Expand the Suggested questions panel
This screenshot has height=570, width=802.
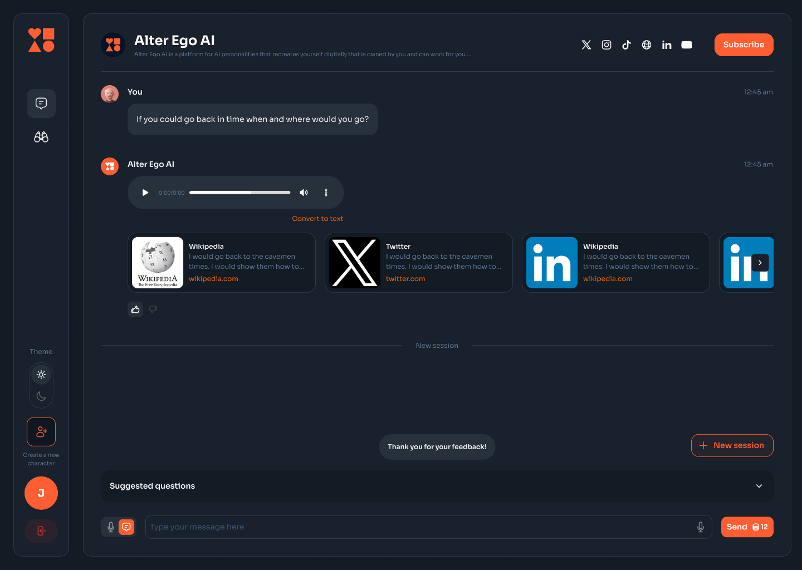(759, 486)
